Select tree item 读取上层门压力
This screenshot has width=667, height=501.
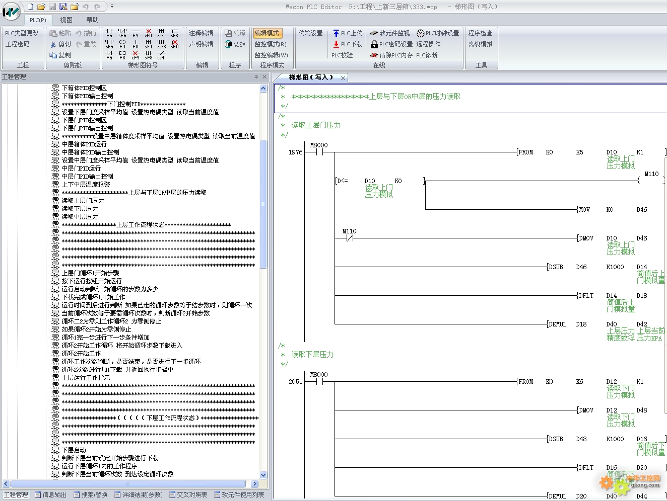click(83, 201)
